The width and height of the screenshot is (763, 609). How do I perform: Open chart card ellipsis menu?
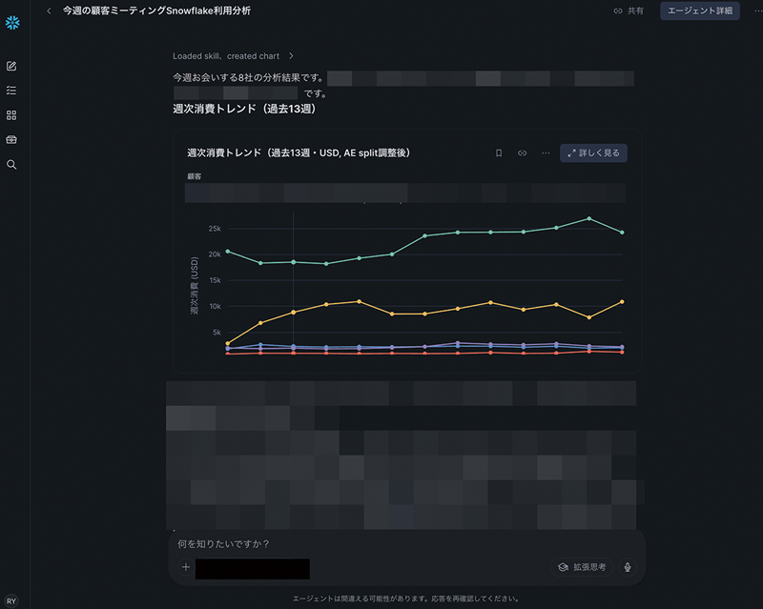click(546, 153)
